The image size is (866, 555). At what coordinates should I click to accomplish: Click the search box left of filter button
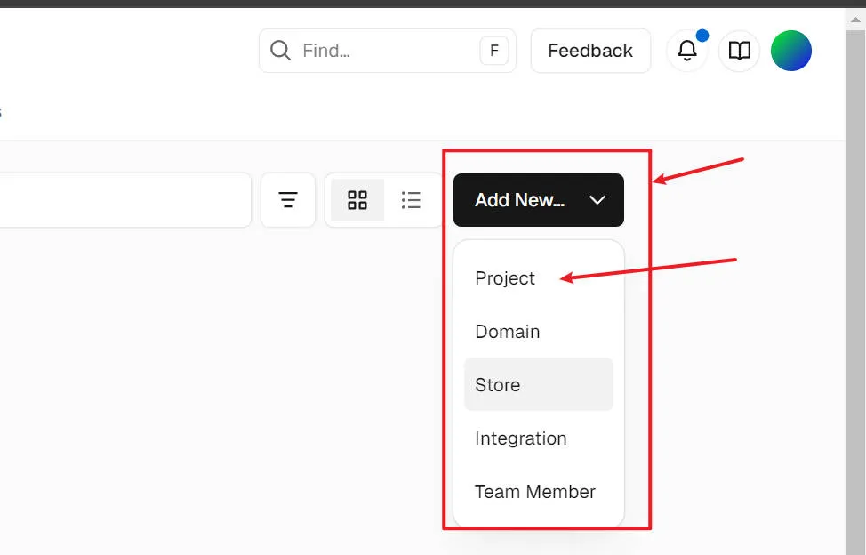tap(124, 200)
